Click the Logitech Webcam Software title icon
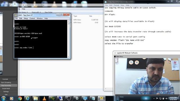Viewport: 180px width, 101px height. (115, 53)
